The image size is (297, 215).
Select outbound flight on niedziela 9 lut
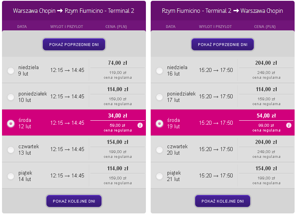tap(11, 71)
